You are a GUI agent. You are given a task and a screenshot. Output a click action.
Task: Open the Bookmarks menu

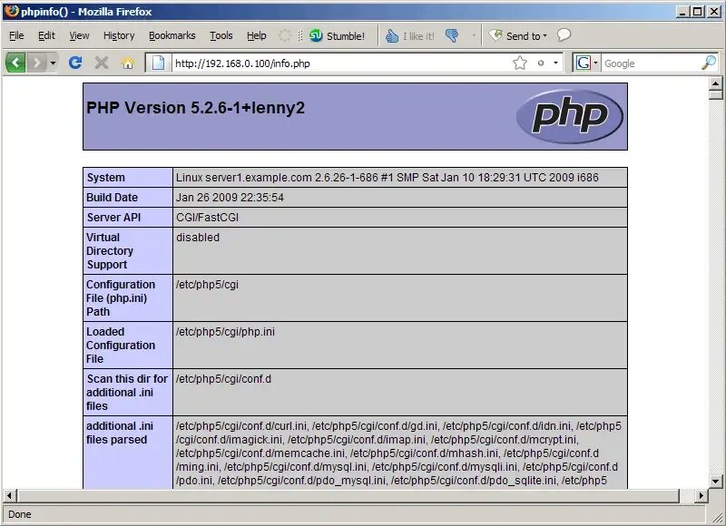(x=172, y=35)
